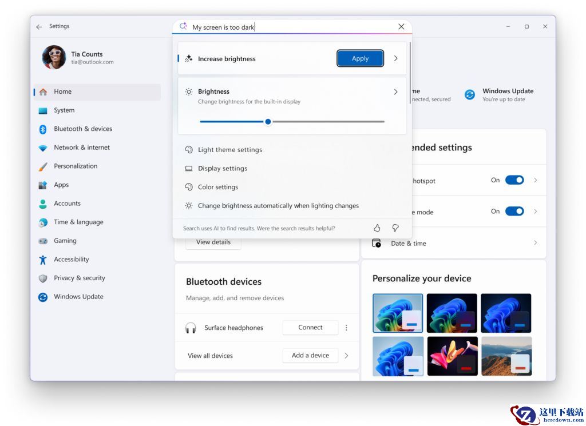Turn off the second On toggle switch
Screen dimensions: 586x426
pos(514,212)
